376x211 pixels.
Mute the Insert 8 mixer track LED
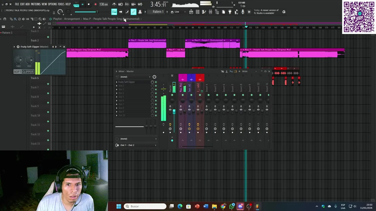pos(243,95)
